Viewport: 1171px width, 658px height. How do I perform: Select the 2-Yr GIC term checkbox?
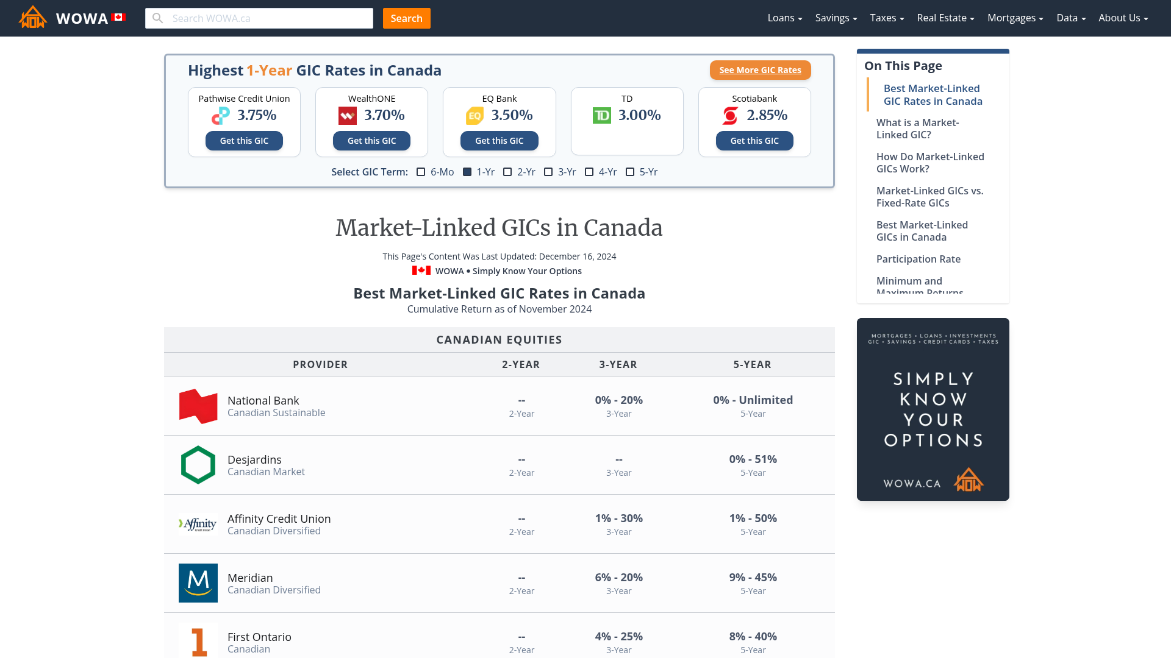click(507, 172)
